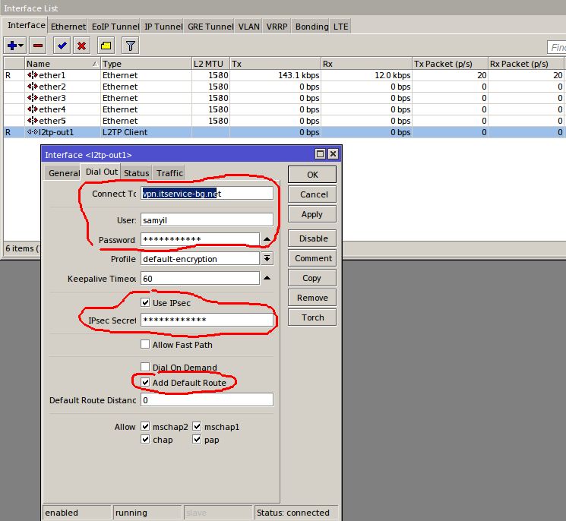Select the ether1 interface icon

33,75
